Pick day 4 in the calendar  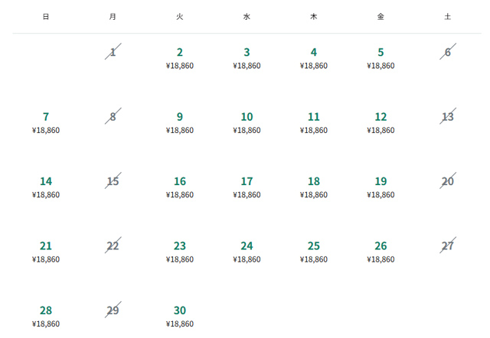coord(314,58)
